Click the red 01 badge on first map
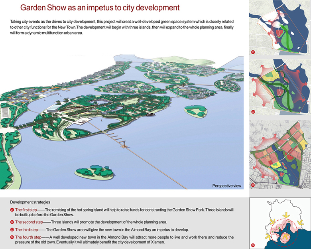This screenshot has height=249, width=311. (253, 52)
